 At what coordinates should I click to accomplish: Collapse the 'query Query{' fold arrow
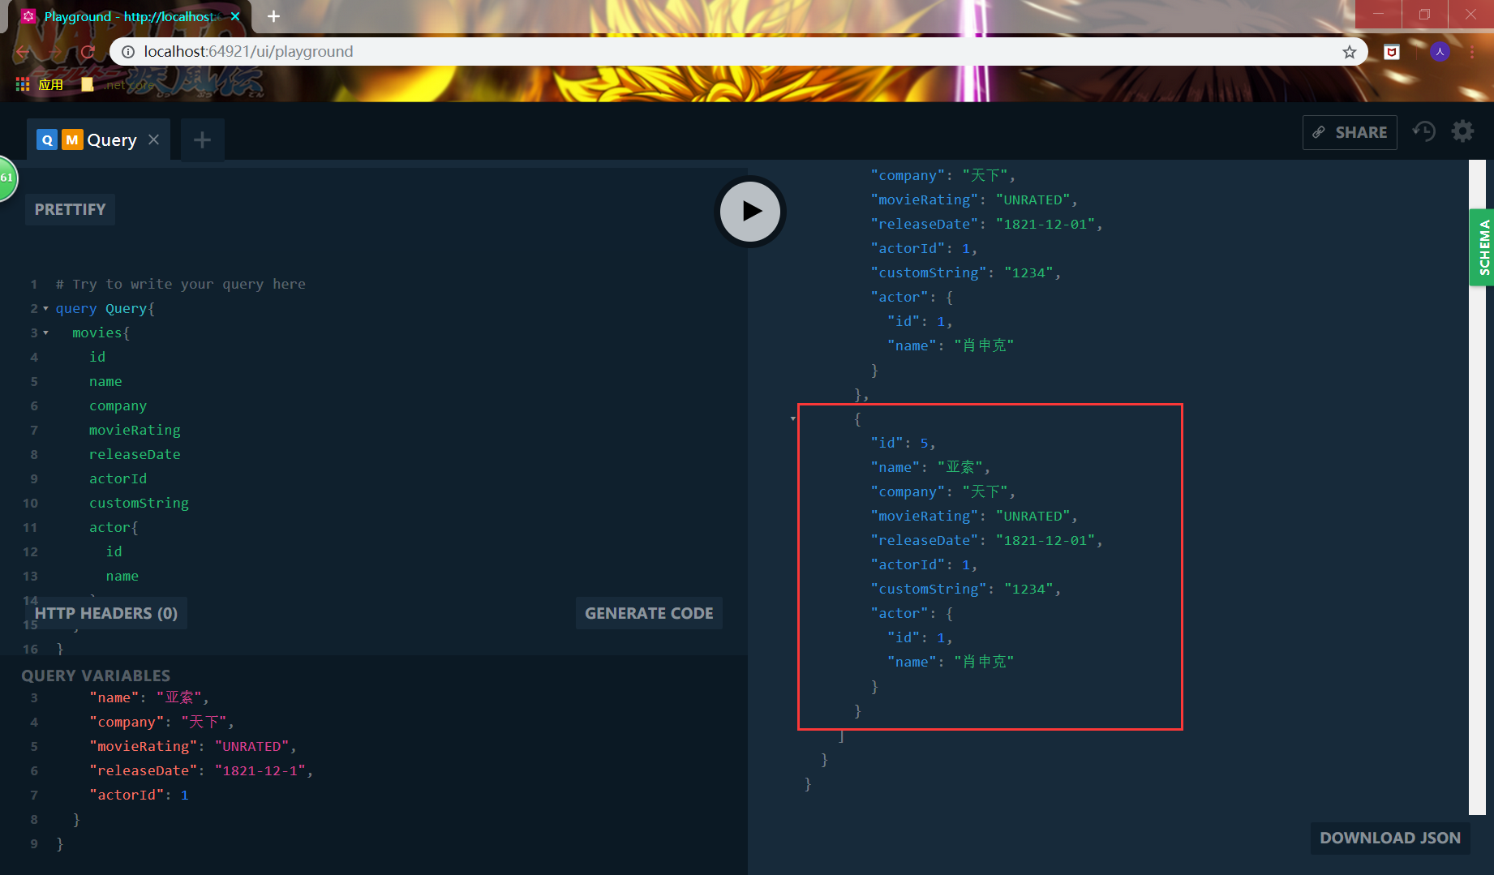pos(45,309)
